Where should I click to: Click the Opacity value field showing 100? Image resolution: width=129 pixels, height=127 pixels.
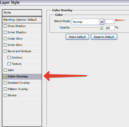pos(109,28)
